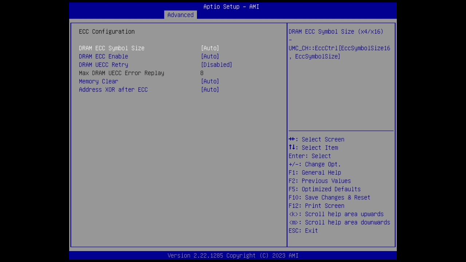Viewport: 466px width, 262px height.
Task: Select DRAM UECC Retry setting
Action: click(x=103, y=65)
